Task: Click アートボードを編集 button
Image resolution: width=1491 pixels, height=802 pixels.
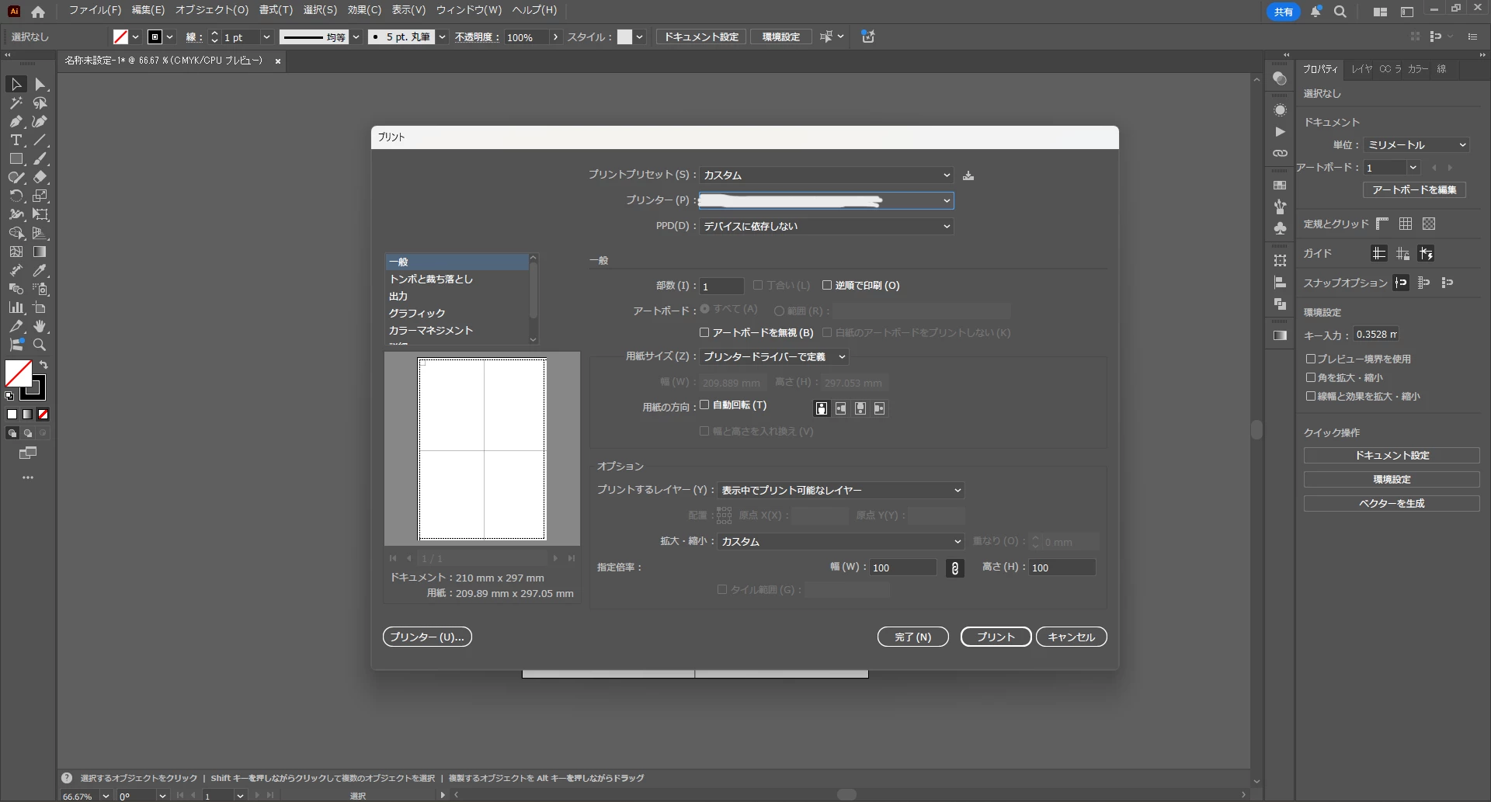Action: click(1414, 190)
